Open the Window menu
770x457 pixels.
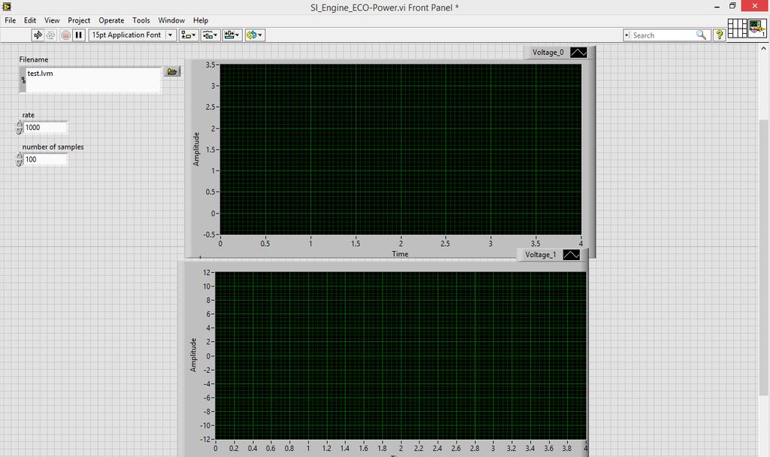coord(171,20)
